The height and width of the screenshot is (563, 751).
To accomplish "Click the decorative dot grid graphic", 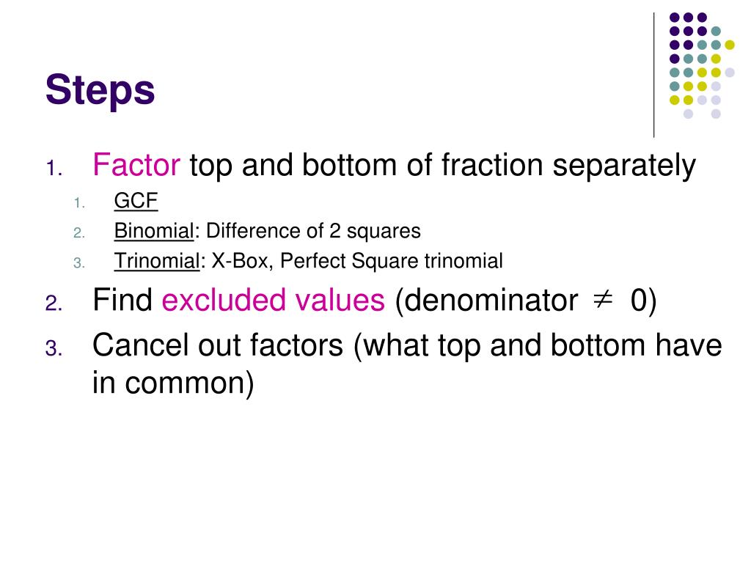I will coord(702,65).
